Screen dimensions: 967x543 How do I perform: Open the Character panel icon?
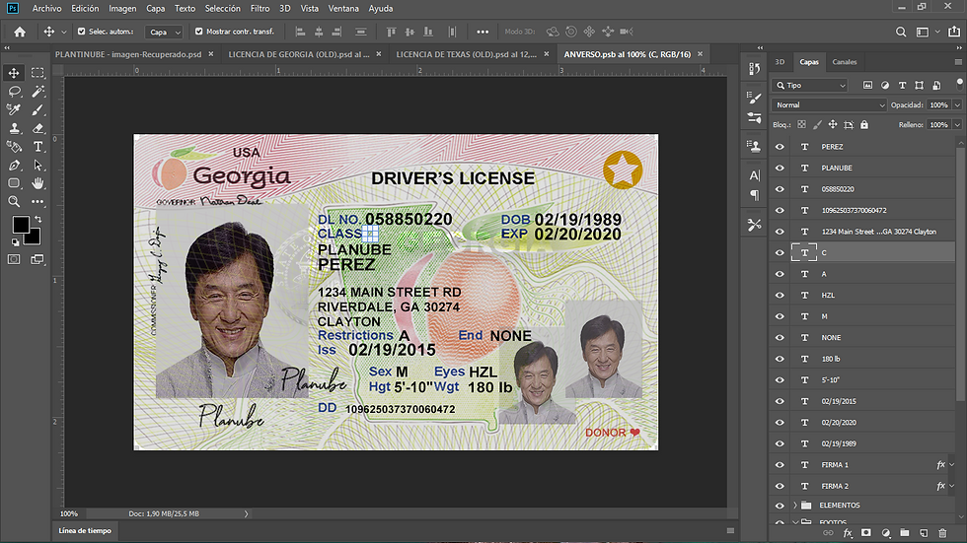coord(754,175)
